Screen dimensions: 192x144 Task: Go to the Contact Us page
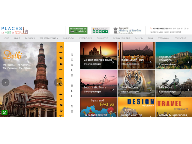point(180,38)
